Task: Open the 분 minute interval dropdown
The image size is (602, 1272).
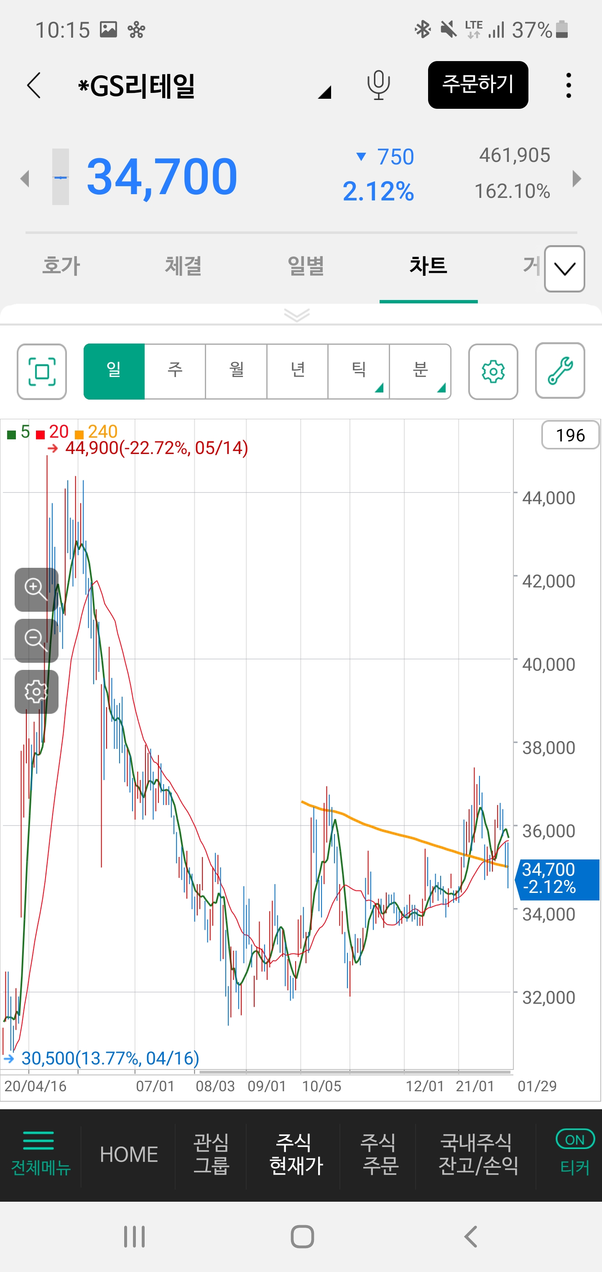Action: (421, 371)
